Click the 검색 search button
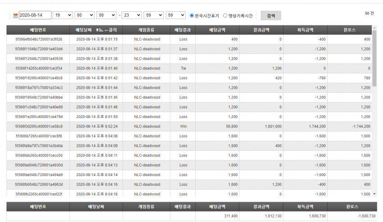Screen dimensions: 383x222 click(271, 16)
